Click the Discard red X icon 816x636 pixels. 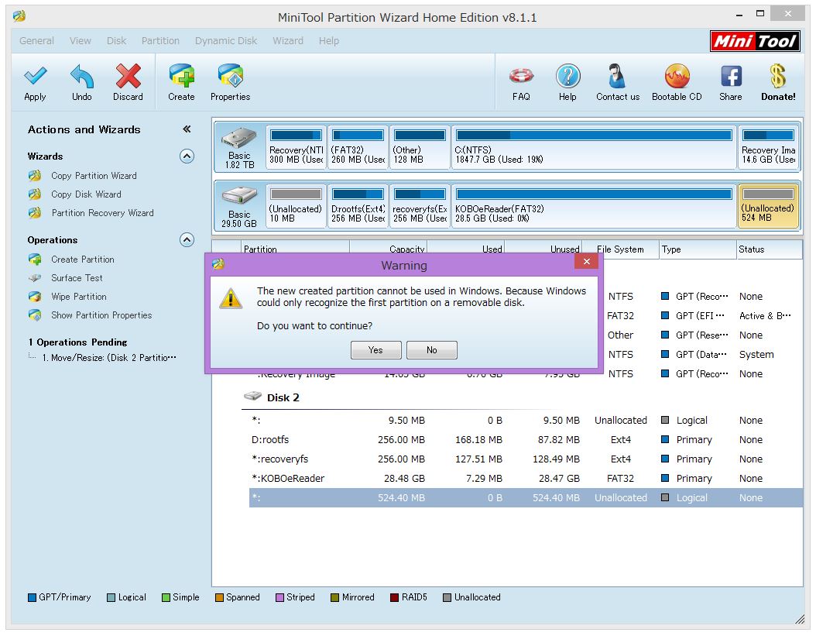click(x=128, y=76)
